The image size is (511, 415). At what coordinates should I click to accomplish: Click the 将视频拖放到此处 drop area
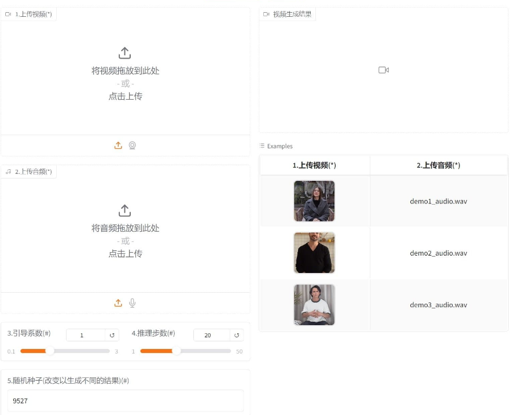click(125, 71)
